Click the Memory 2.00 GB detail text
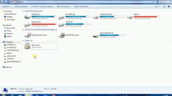172x96 pixels. click(x=50, y=89)
